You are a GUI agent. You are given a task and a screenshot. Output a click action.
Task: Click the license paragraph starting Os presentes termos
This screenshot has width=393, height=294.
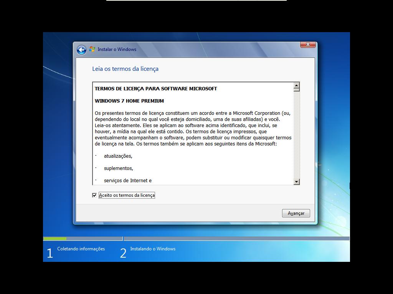coord(193,129)
